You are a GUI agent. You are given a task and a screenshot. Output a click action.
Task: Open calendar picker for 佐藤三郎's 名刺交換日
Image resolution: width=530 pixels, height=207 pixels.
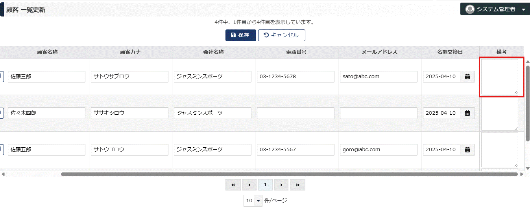tap(467, 77)
